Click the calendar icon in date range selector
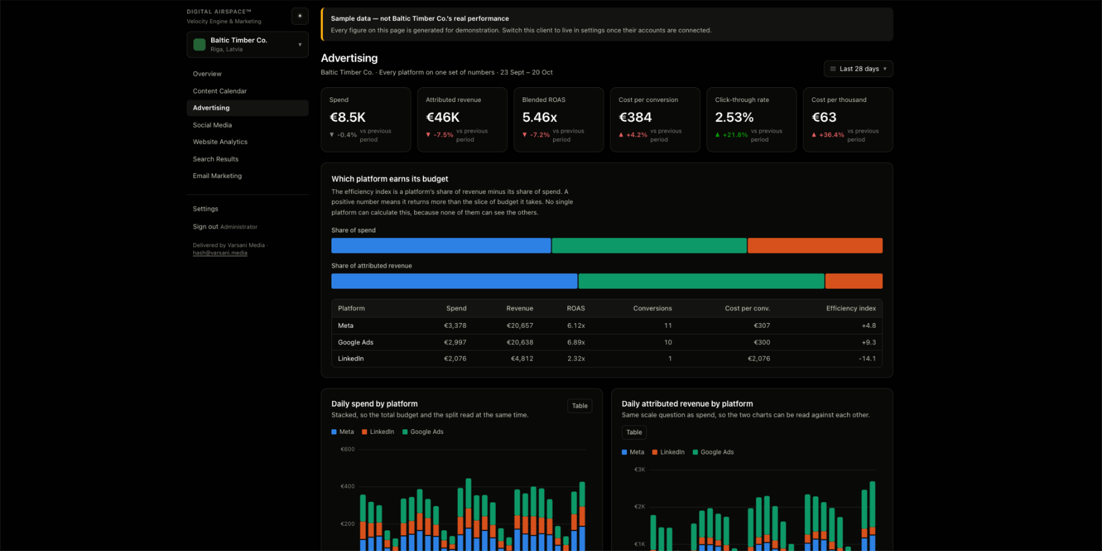The image size is (1102, 551). 833,69
